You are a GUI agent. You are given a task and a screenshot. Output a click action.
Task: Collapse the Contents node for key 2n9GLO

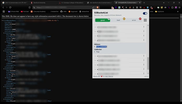click(x=4, y=51)
